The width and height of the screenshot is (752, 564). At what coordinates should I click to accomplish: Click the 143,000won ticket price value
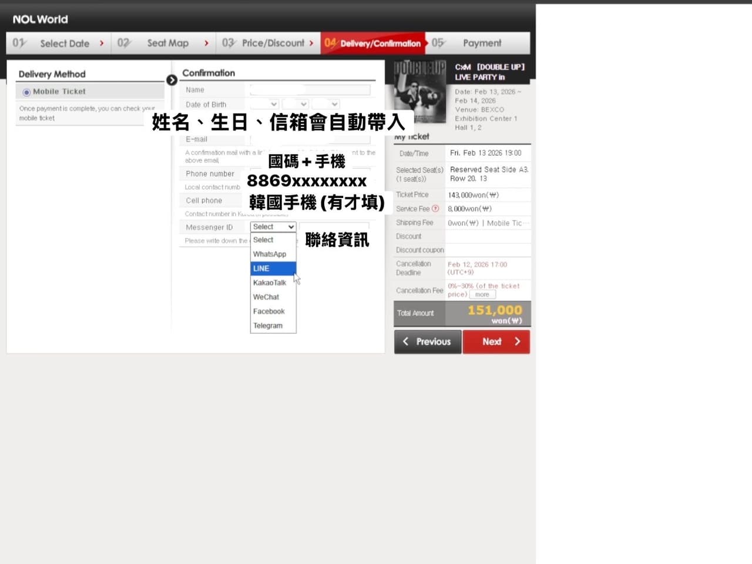click(x=474, y=195)
